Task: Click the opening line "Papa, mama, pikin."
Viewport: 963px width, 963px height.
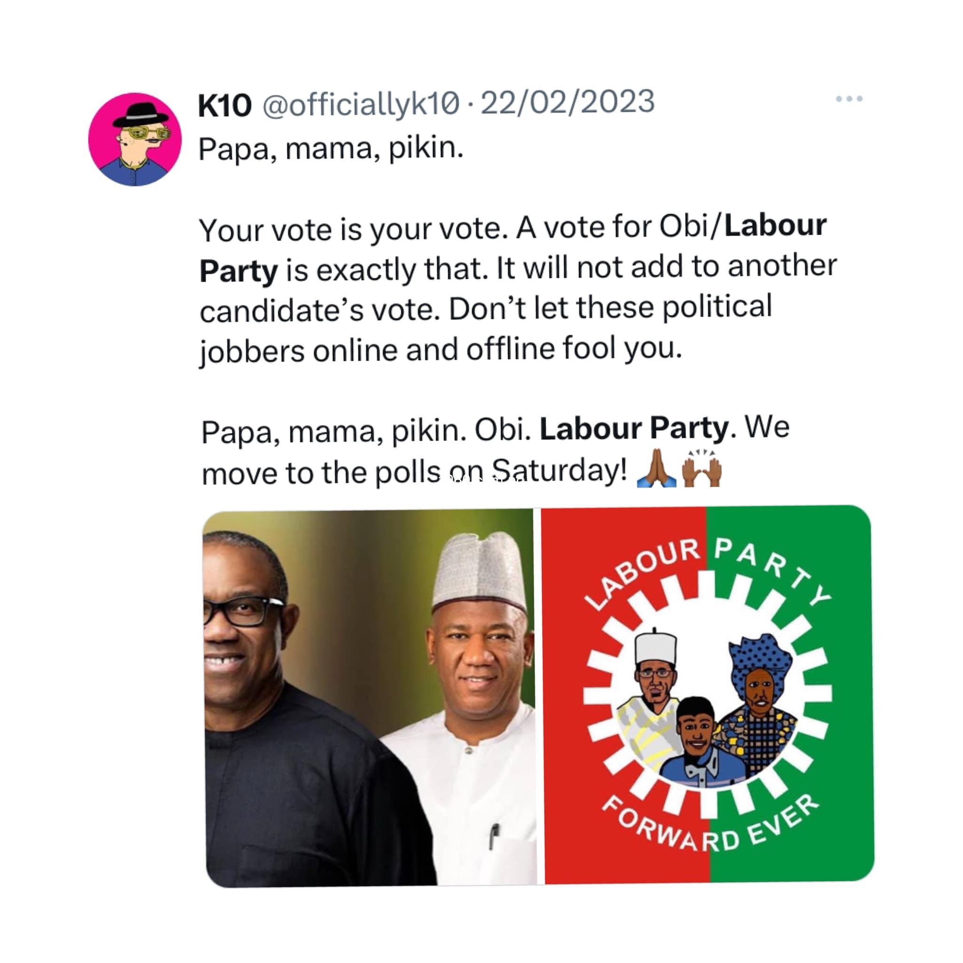Action: click(x=331, y=149)
